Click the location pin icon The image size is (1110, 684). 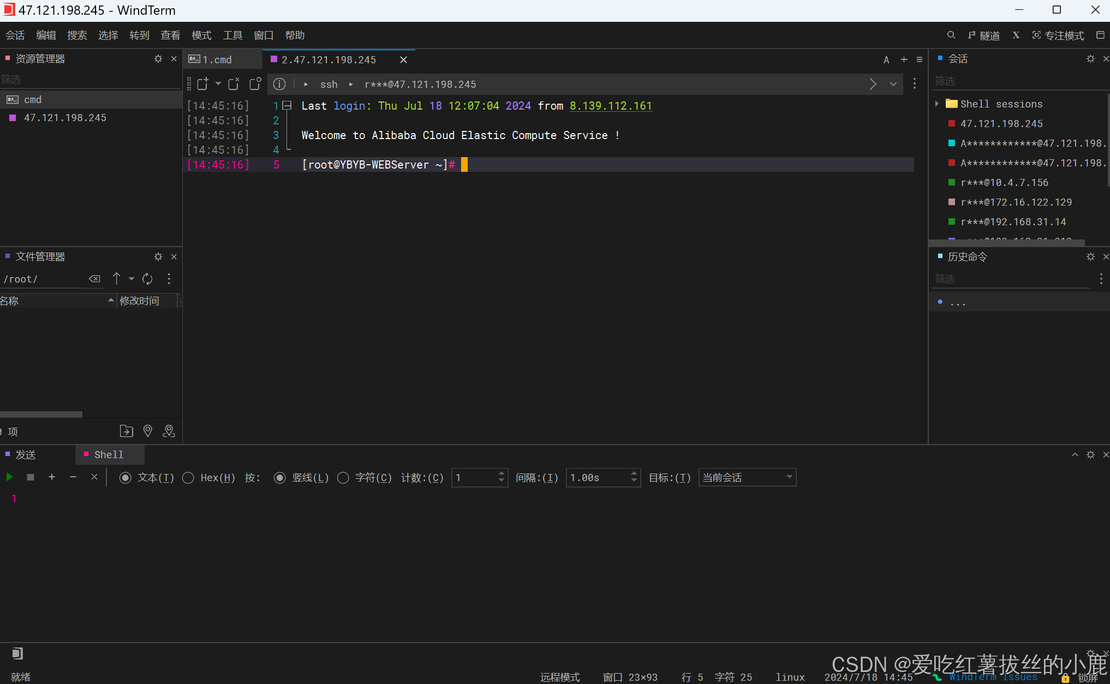click(x=147, y=431)
